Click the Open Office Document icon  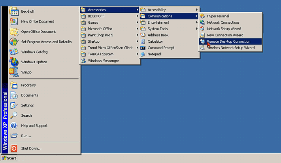14,32
